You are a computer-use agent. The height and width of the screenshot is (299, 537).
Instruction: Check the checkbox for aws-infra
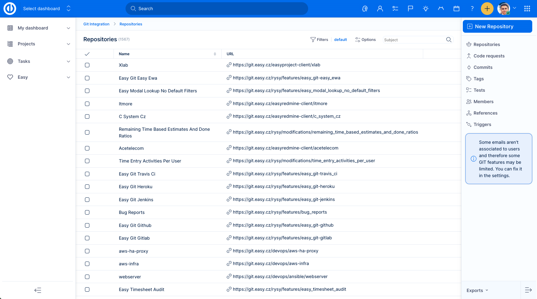tap(87, 264)
